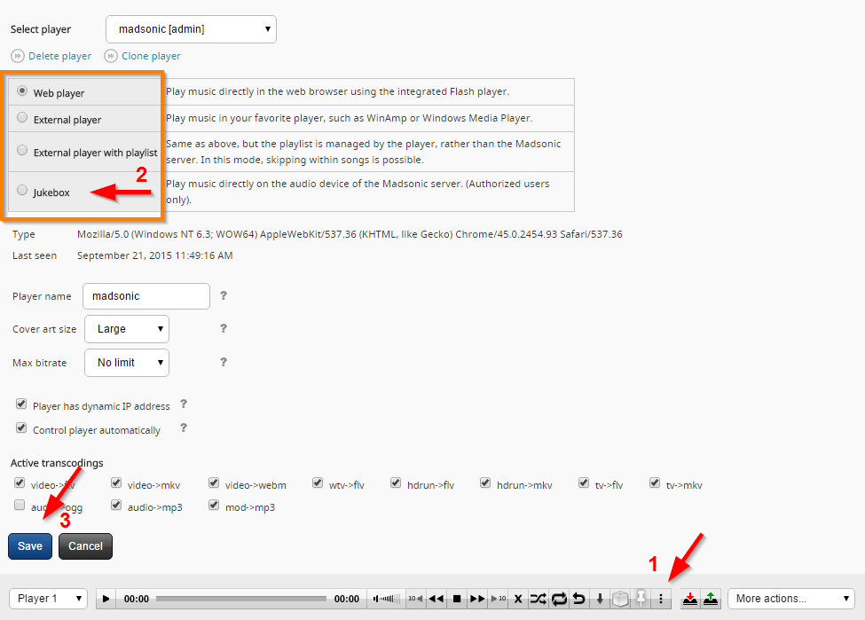Open the Select player dropdown
Screen dimensions: 865x620
click(191, 29)
